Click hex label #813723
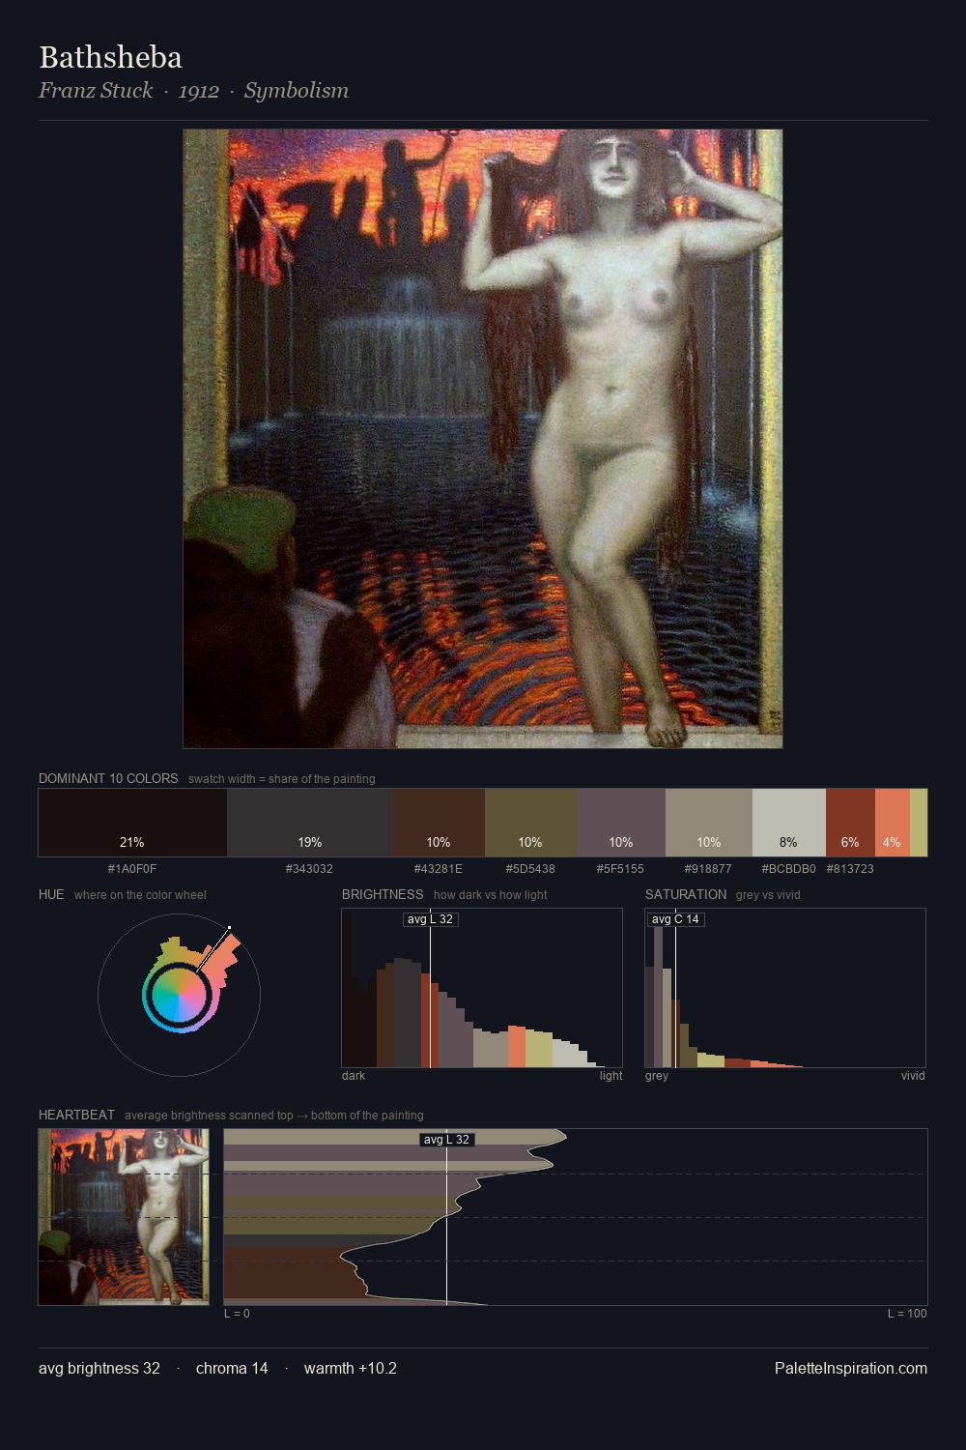Viewport: 966px width, 1450px height. coord(850,869)
